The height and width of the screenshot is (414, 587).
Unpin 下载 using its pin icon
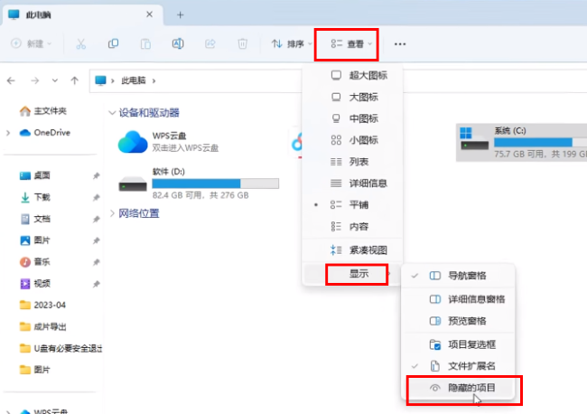[97, 197]
